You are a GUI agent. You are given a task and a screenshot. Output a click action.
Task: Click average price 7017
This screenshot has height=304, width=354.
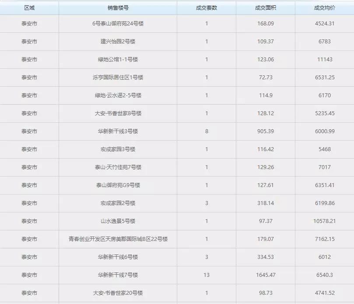tap(325, 167)
